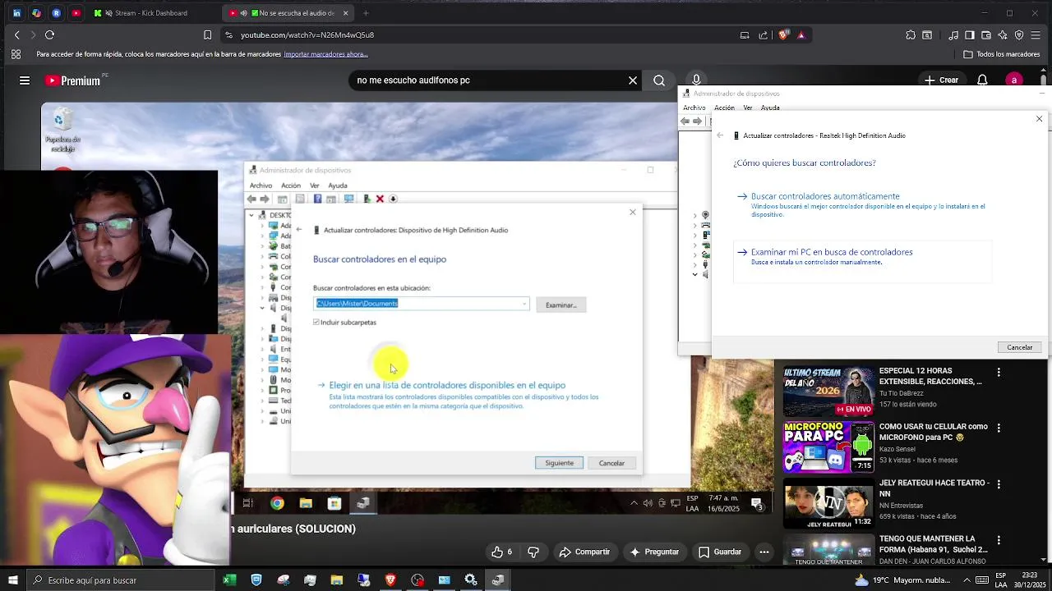The height and width of the screenshot is (591, 1052).
Task: Open 'Todos los marcadores' folder
Action: click(x=1002, y=54)
